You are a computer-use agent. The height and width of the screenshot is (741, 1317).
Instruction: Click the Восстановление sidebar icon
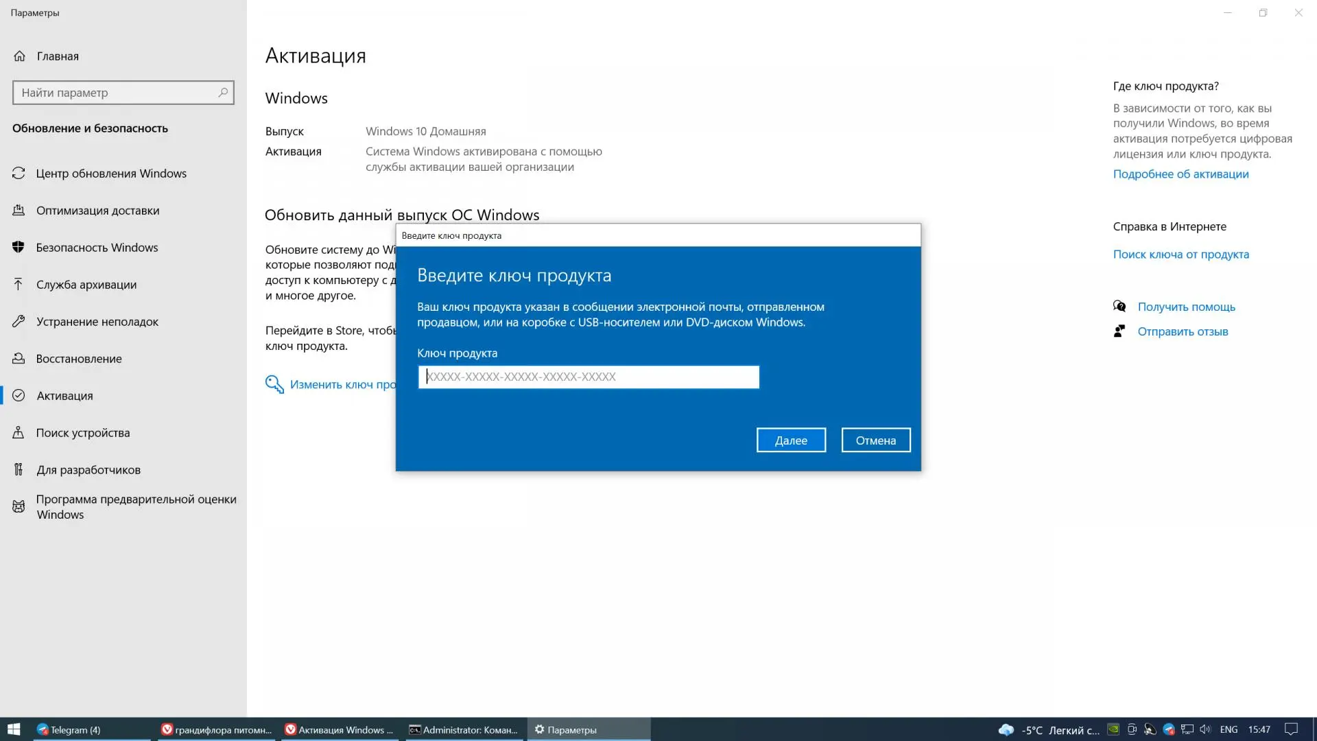pos(19,359)
